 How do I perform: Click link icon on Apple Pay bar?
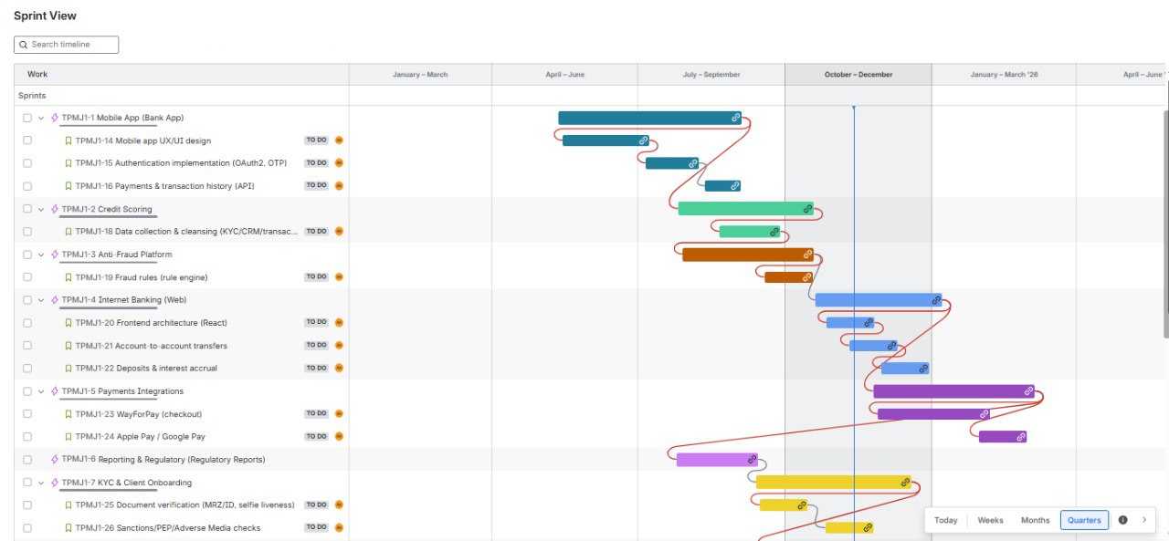pyautogui.click(x=1021, y=437)
